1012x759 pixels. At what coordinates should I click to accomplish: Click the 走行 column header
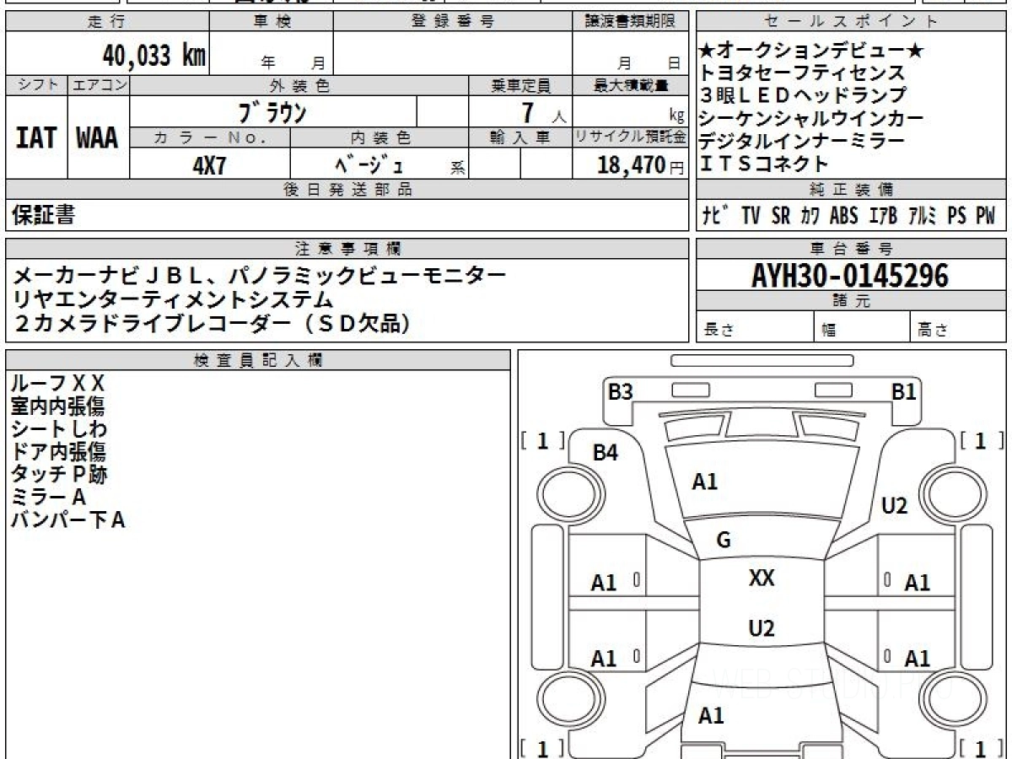105,22
